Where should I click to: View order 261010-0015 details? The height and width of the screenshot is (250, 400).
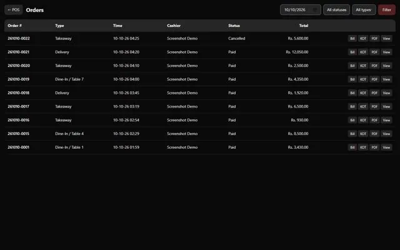pyautogui.click(x=386, y=134)
